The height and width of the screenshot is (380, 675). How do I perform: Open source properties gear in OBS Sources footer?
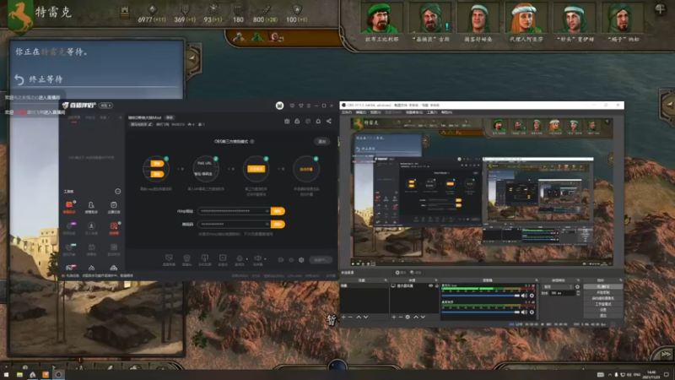click(x=408, y=318)
